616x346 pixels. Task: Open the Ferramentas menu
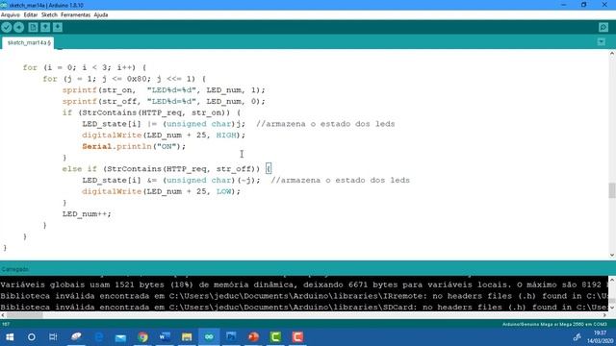coord(75,15)
